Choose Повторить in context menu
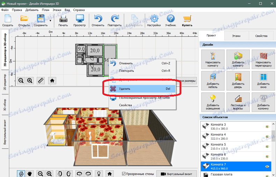 pyautogui.click(x=143, y=71)
